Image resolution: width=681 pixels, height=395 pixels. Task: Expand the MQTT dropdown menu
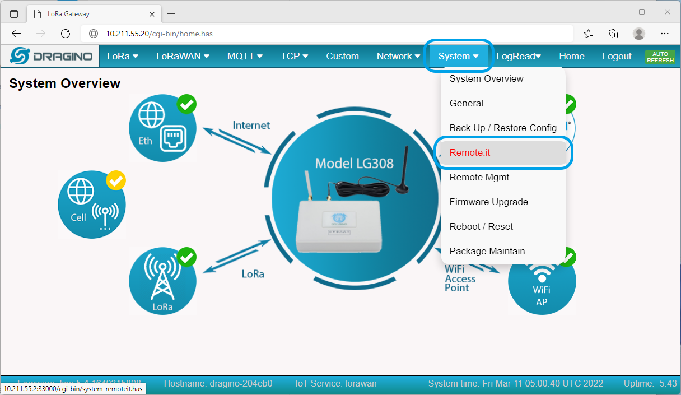click(245, 56)
